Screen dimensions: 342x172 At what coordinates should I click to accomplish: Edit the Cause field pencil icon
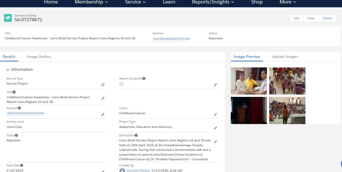tap(215, 115)
